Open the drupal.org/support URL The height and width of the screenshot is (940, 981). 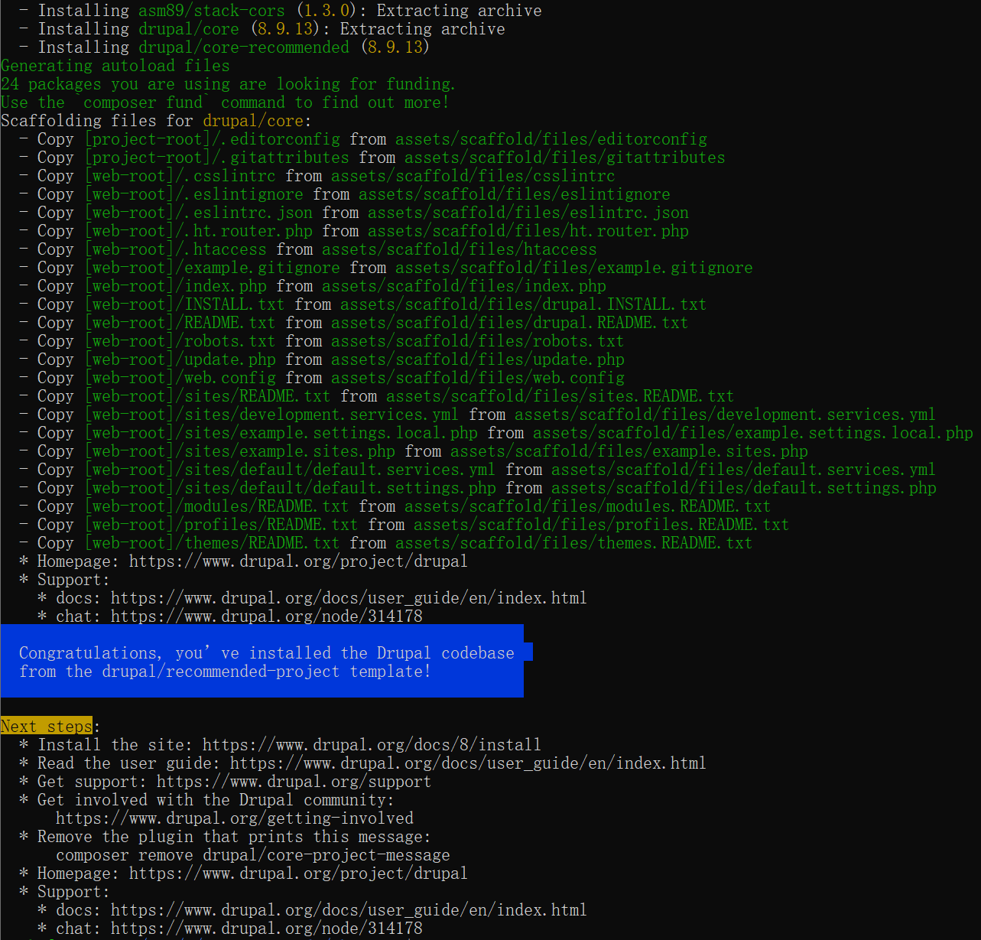tap(294, 782)
